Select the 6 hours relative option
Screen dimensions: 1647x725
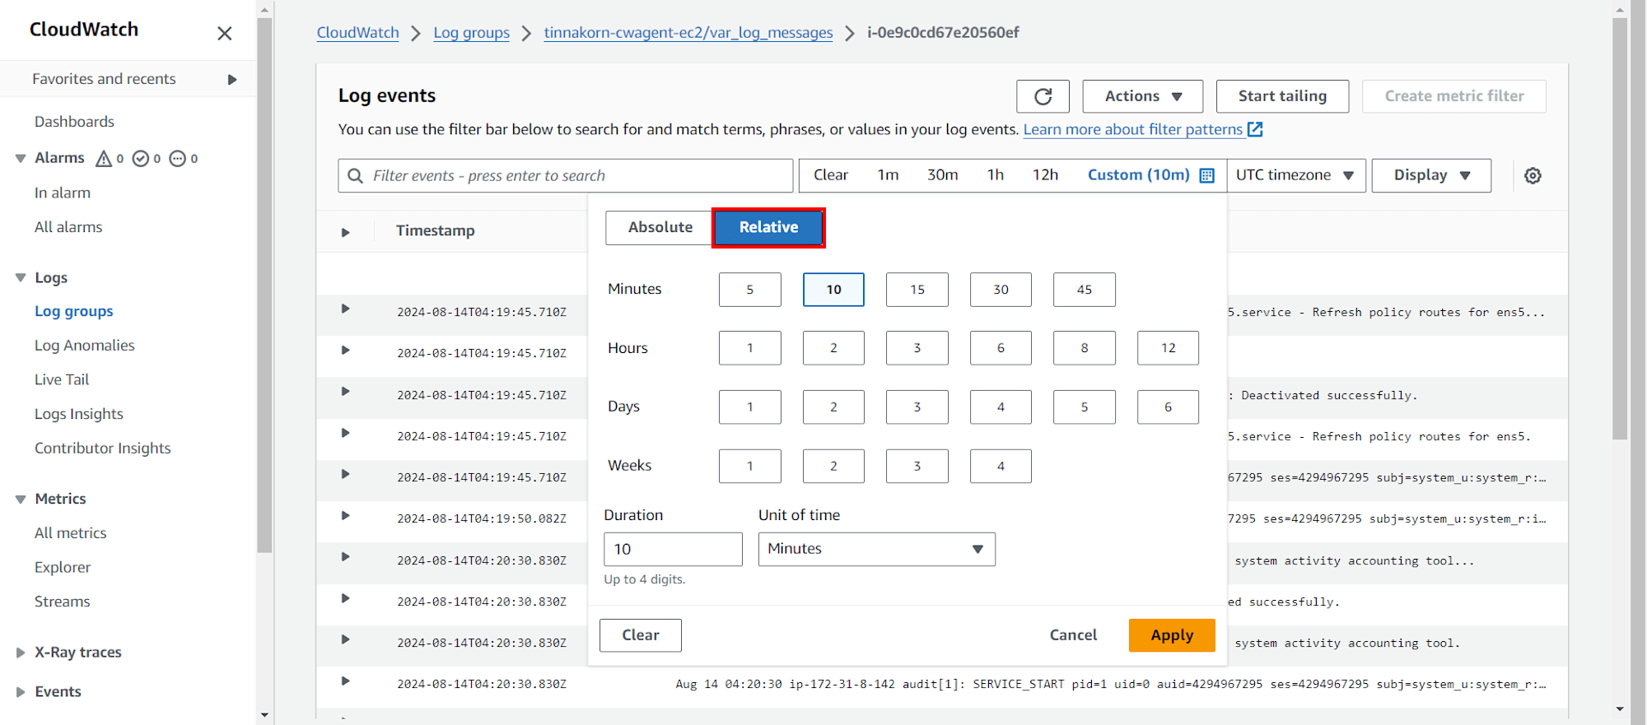[x=1001, y=348]
